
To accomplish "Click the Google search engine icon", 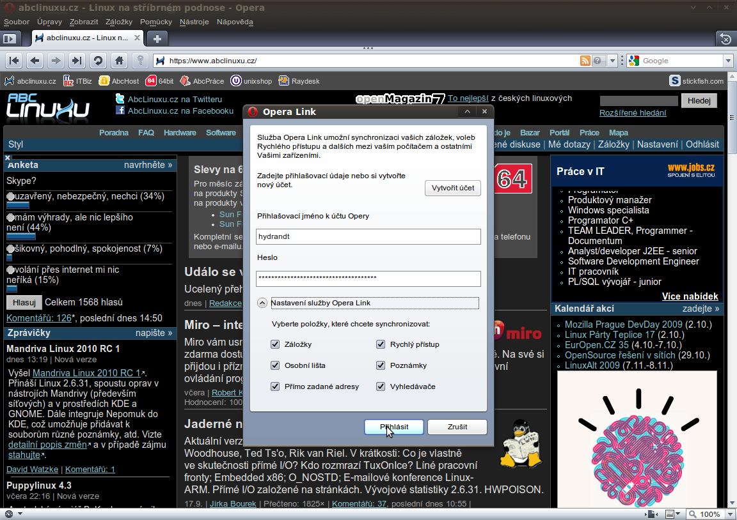I will click(634, 61).
